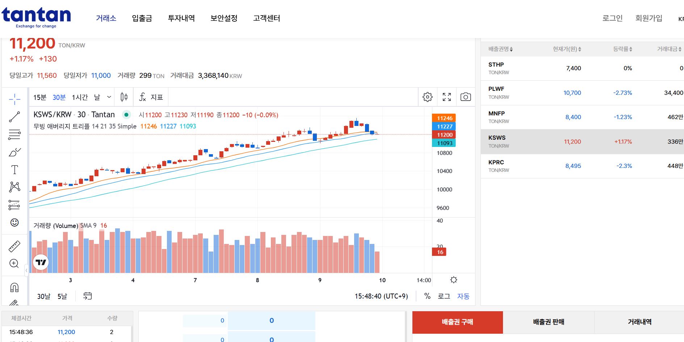
Task: Open the 입출금 menu
Action: click(x=142, y=18)
